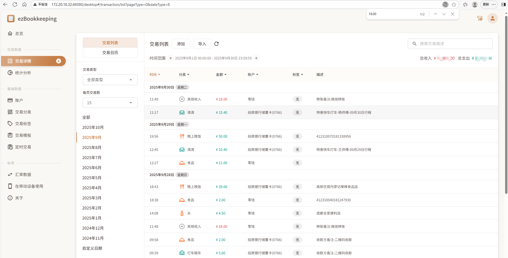
Task: Open the 金额 amount column sort dropdown
Action: coord(222,75)
